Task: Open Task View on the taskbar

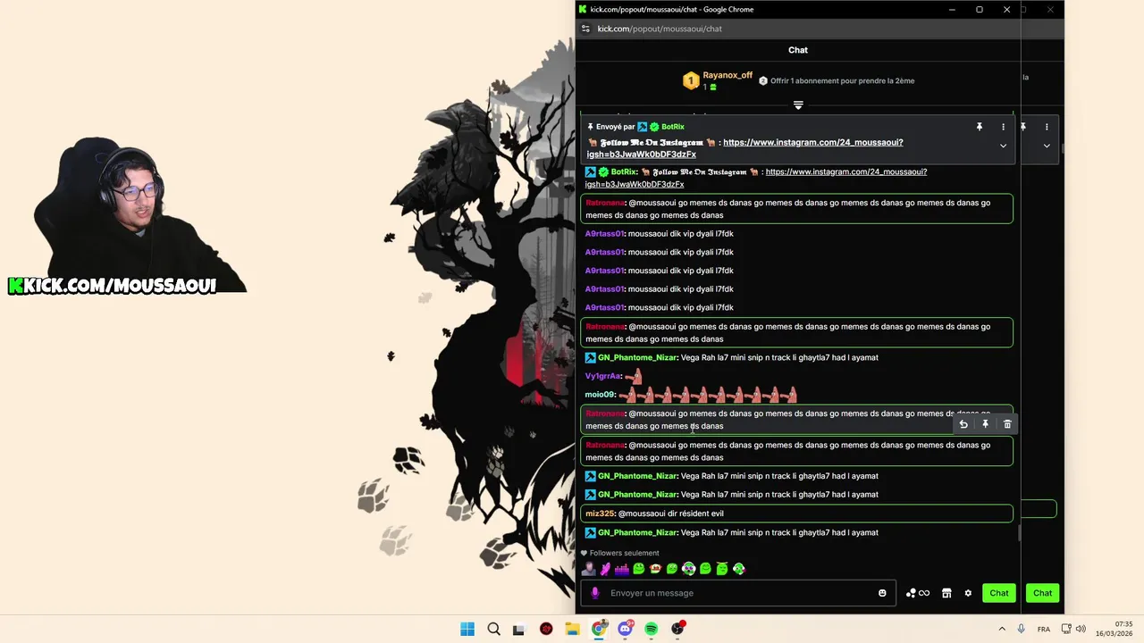Action: click(x=518, y=629)
